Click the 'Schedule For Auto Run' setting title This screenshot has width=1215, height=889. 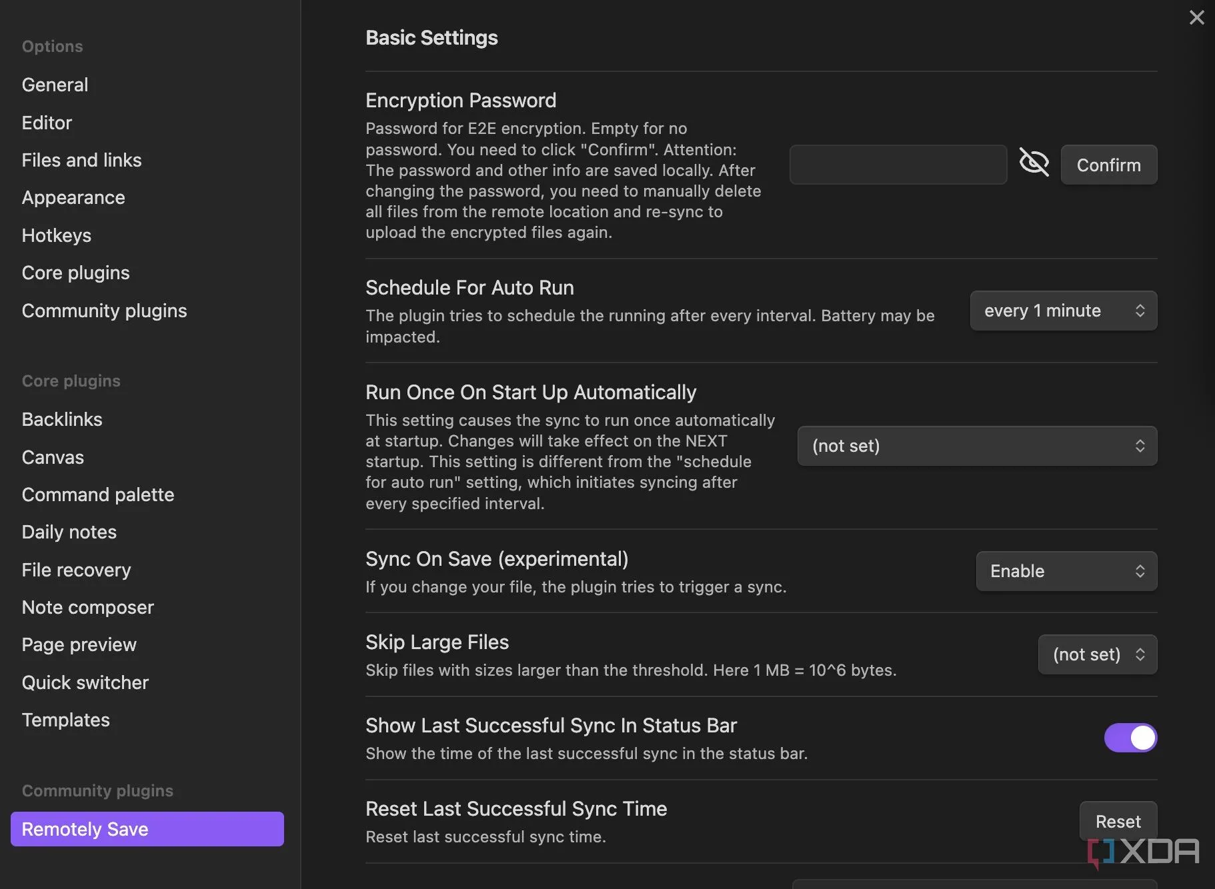coord(469,288)
